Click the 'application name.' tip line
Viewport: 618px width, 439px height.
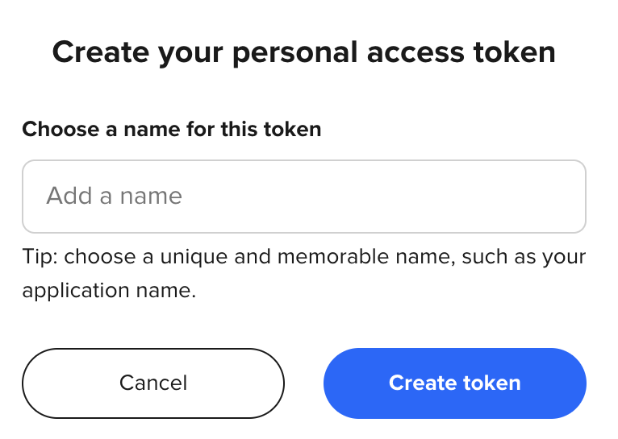110,290
